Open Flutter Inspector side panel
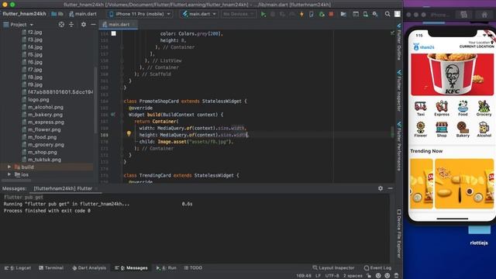Screen dimensions: 496x279 (399, 91)
